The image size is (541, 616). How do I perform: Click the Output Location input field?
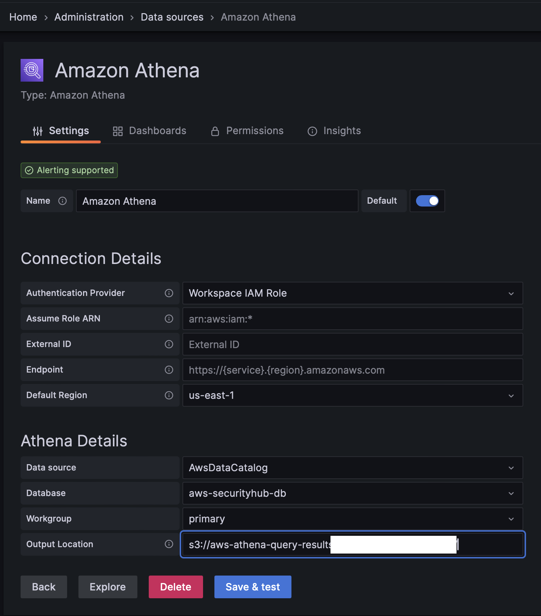coord(353,544)
